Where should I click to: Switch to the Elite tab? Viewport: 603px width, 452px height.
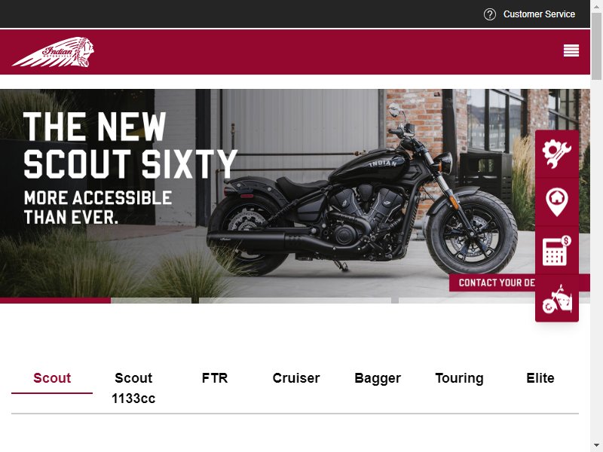click(x=540, y=378)
